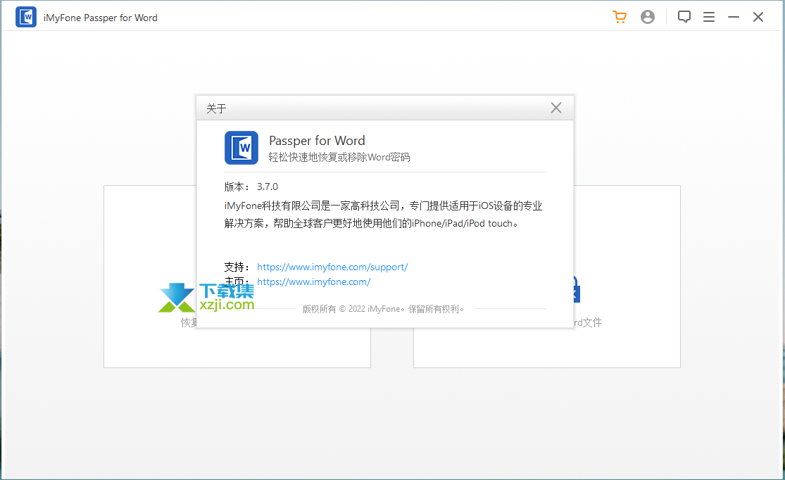Click the 版权所有 © 2022 iMyFone copyright text
The height and width of the screenshot is (480, 785).
coord(384,309)
